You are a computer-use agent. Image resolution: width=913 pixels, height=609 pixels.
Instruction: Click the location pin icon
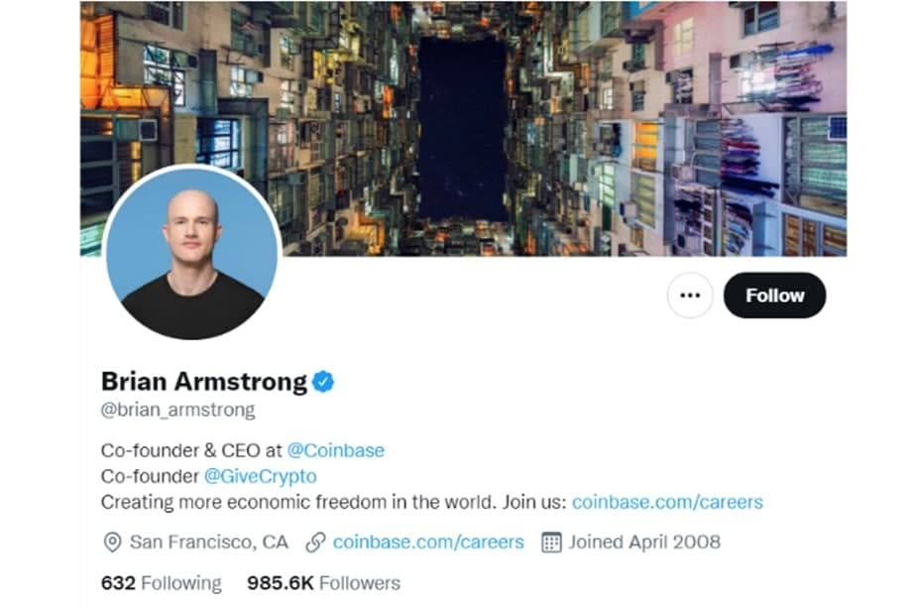(112, 542)
